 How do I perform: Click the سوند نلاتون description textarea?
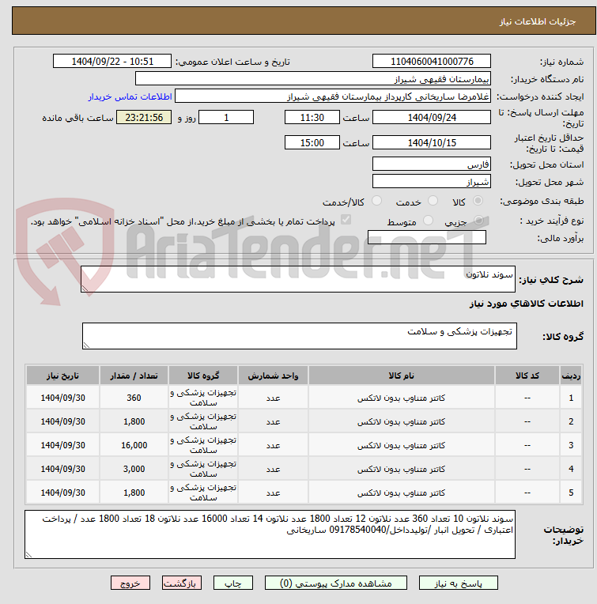click(x=298, y=279)
